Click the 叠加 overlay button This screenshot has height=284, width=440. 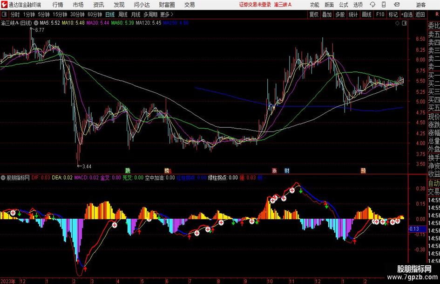327,14
